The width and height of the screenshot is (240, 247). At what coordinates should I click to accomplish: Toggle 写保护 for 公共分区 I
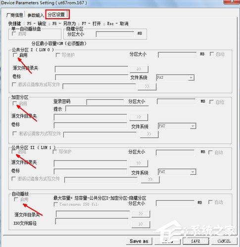58,55
